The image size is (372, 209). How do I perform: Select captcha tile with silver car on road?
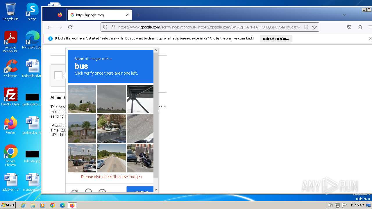(112, 158)
